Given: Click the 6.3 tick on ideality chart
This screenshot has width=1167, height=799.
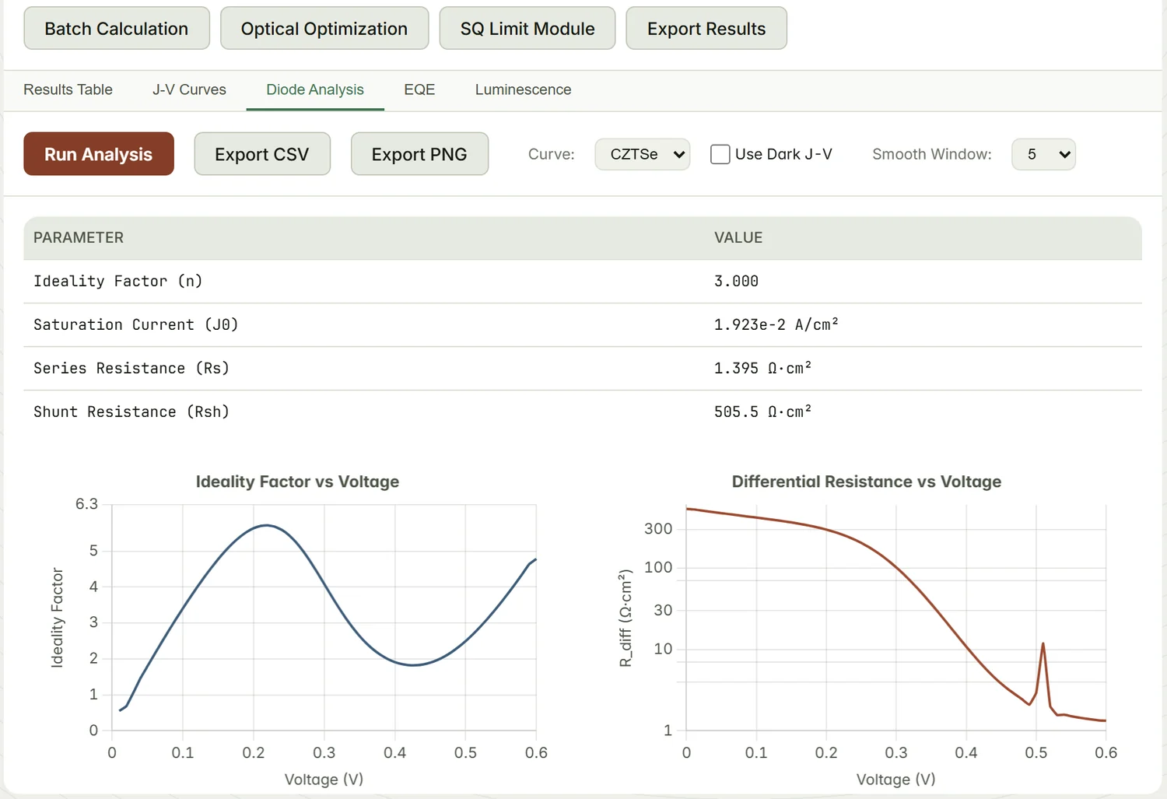Looking at the screenshot, I should (x=86, y=504).
